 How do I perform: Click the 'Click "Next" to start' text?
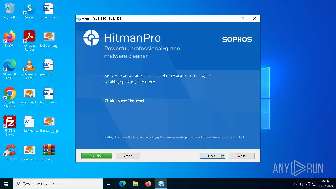click(x=124, y=101)
